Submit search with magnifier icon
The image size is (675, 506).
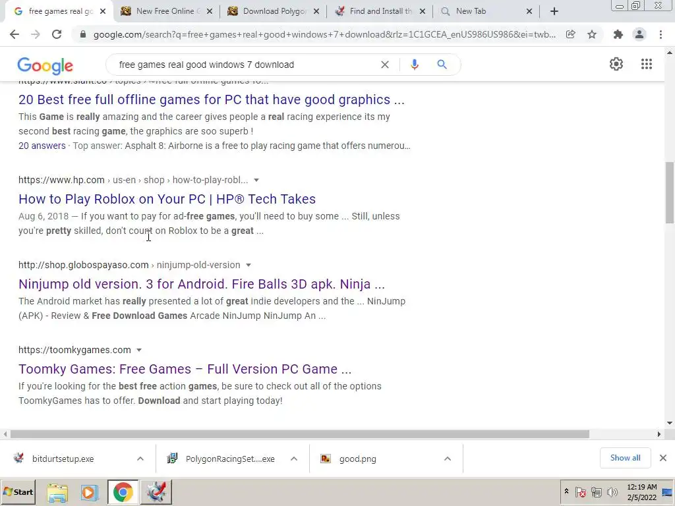tap(442, 65)
